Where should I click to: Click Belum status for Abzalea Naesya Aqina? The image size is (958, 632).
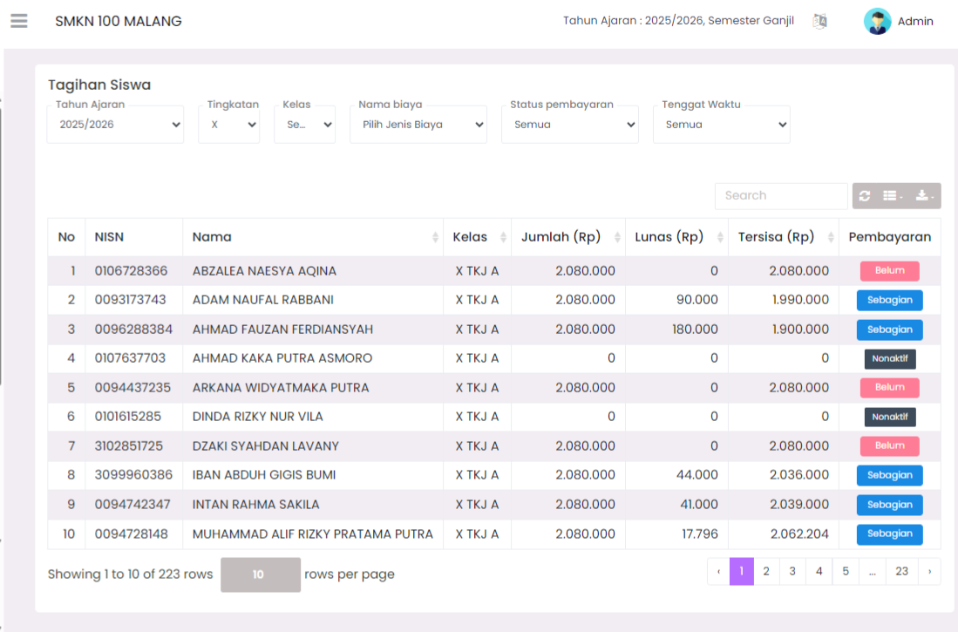pyautogui.click(x=889, y=271)
